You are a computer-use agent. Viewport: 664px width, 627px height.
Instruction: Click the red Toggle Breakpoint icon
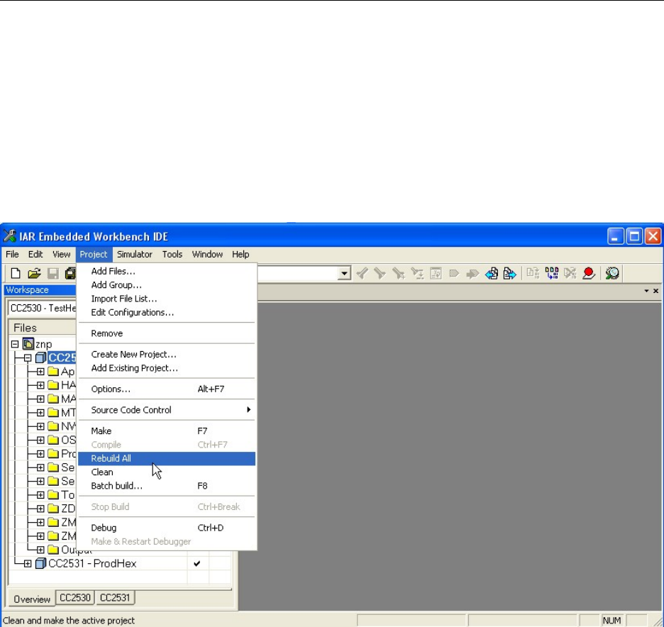[x=589, y=274]
